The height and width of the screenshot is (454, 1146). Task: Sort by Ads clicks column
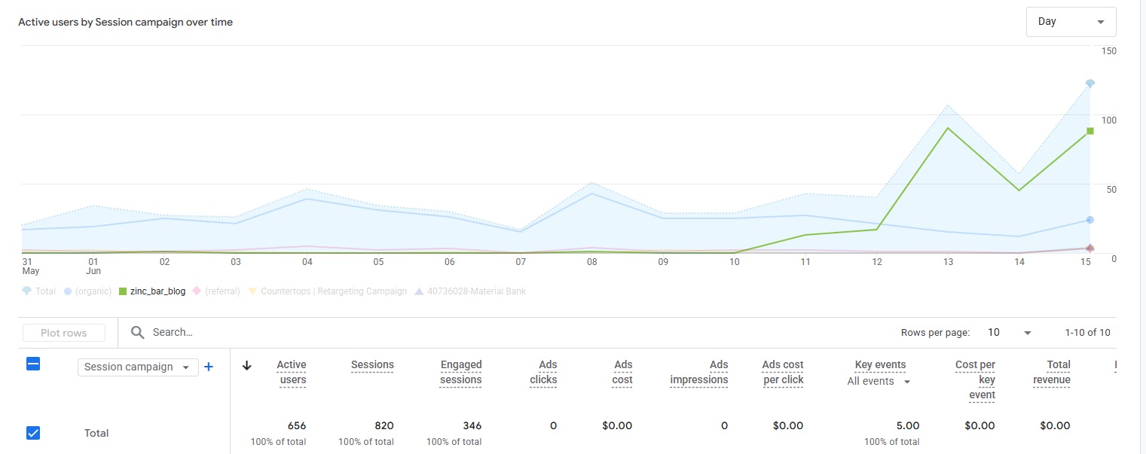tap(543, 372)
